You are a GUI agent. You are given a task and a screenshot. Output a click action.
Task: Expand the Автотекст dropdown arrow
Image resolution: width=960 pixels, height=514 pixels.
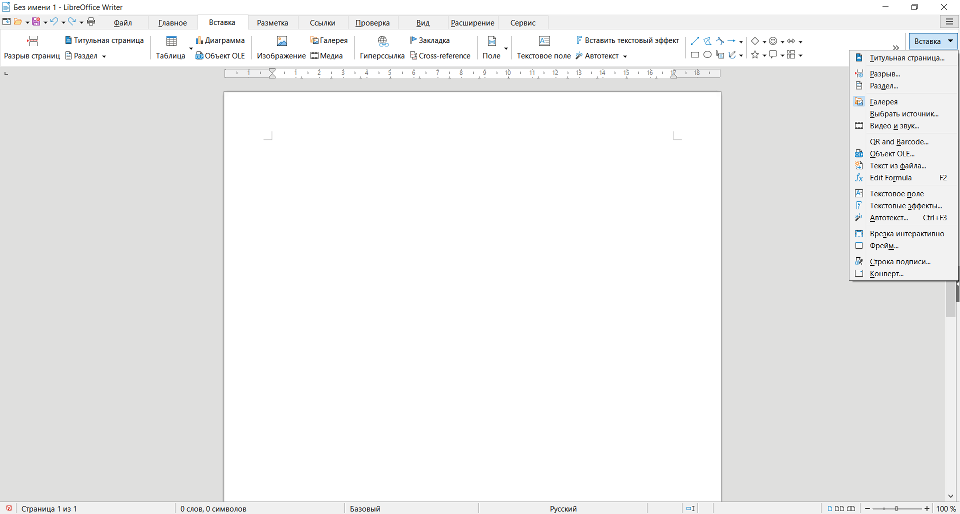click(x=625, y=56)
